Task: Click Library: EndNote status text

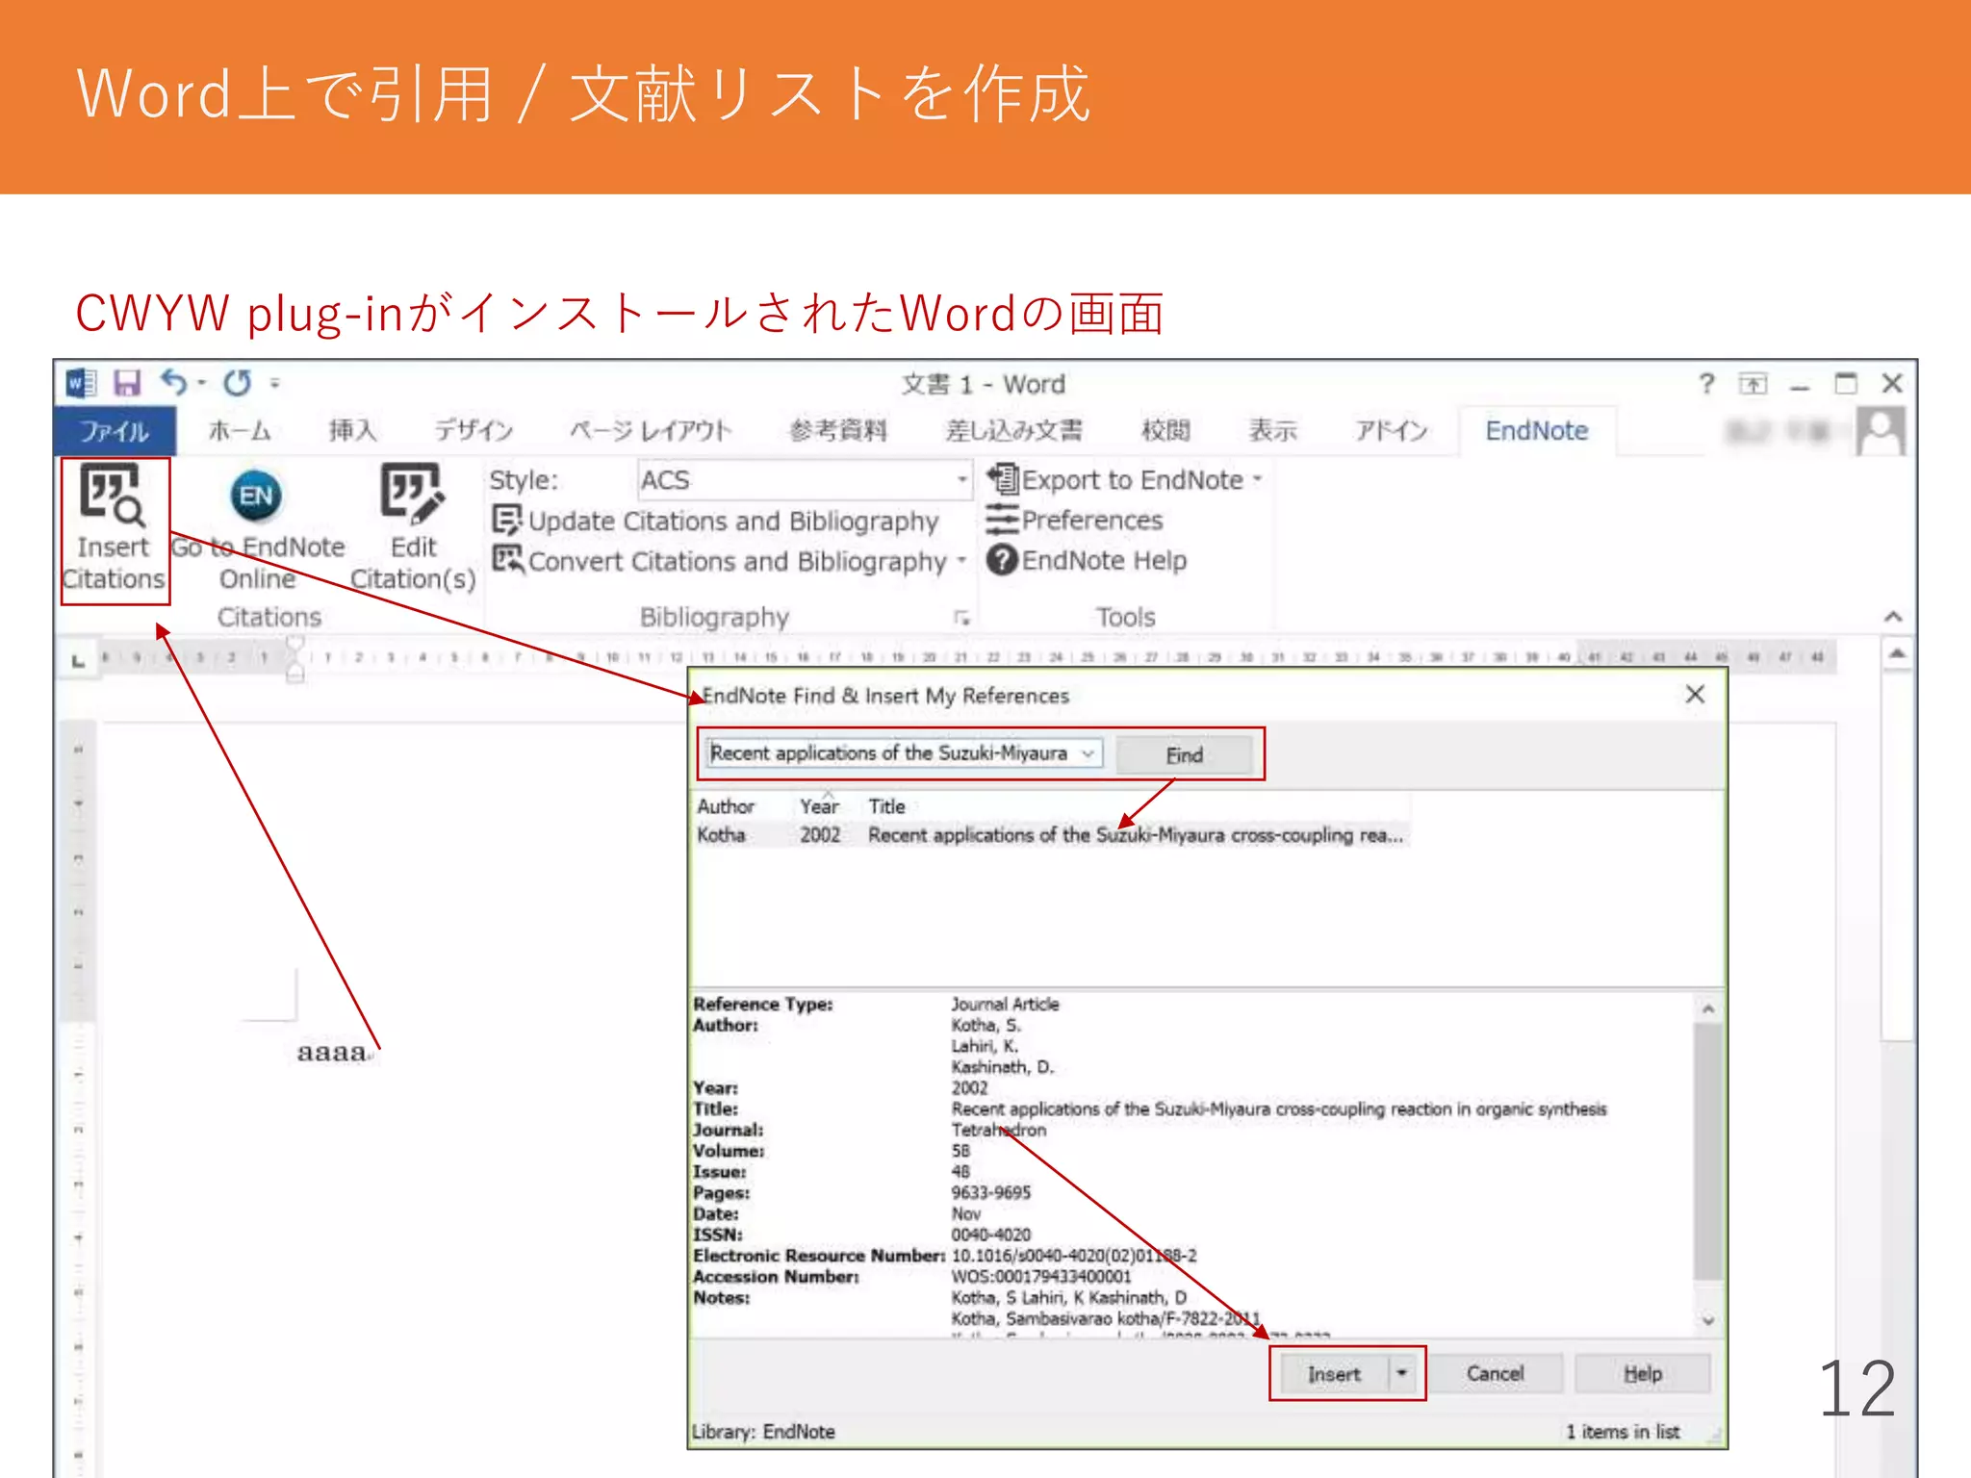Action: pos(763,1432)
